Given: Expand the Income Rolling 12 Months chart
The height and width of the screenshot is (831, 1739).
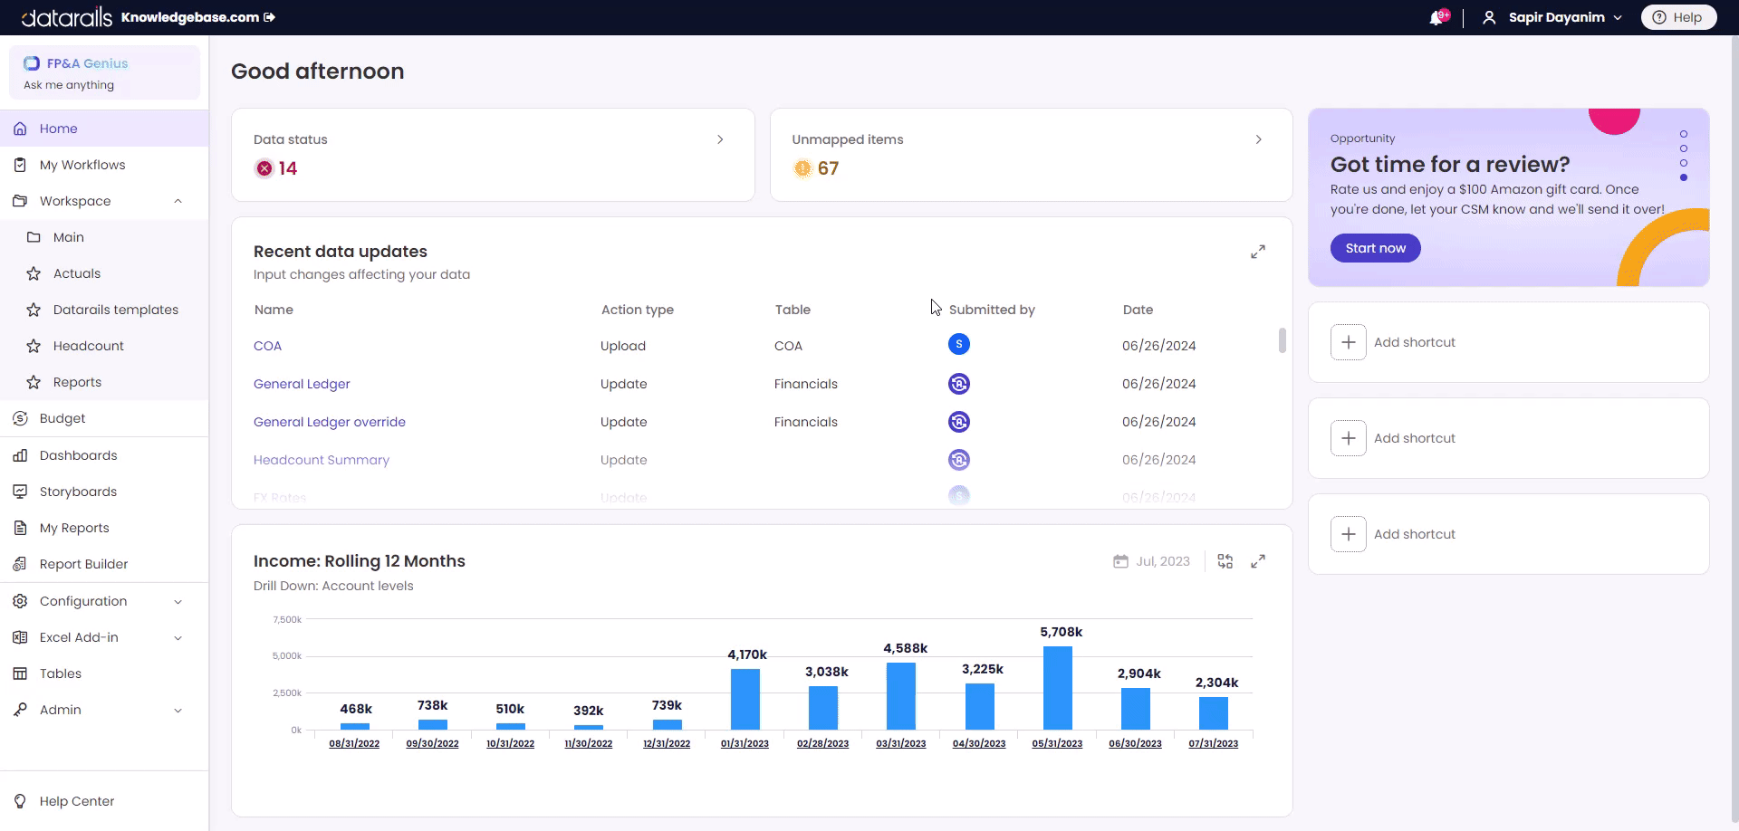Looking at the screenshot, I should [1258, 561].
